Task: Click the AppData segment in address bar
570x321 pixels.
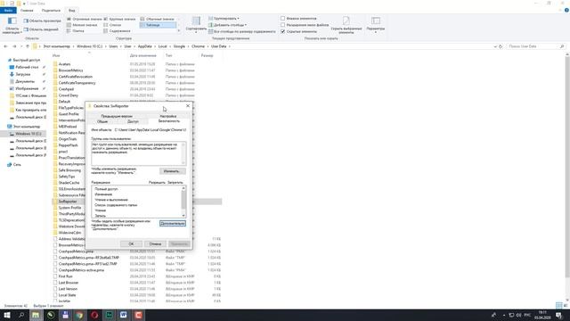Action: [144, 46]
